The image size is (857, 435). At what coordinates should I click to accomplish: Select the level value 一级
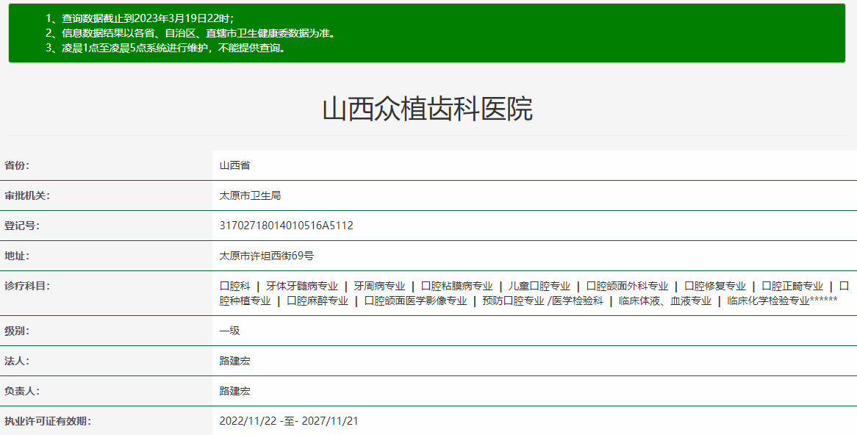[229, 331]
